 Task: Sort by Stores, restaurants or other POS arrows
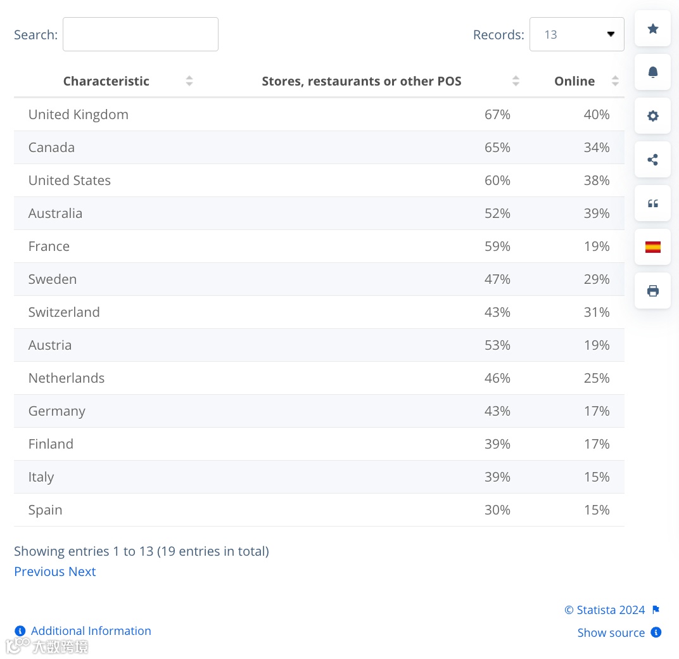point(516,81)
